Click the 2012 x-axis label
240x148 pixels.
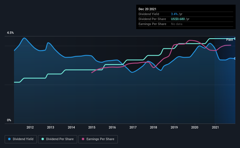click(30, 127)
